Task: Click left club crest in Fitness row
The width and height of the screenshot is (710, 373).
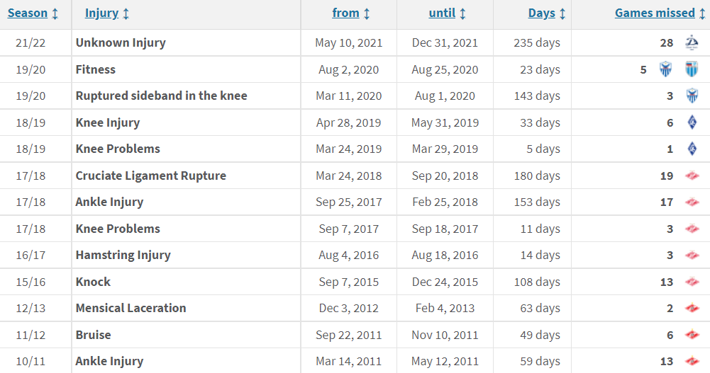Action: [x=665, y=69]
